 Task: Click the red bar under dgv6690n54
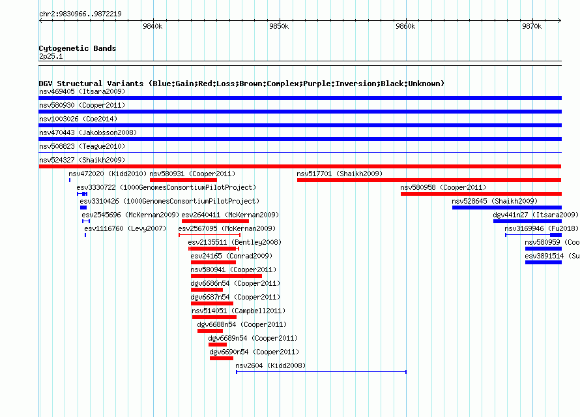(x=222, y=358)
